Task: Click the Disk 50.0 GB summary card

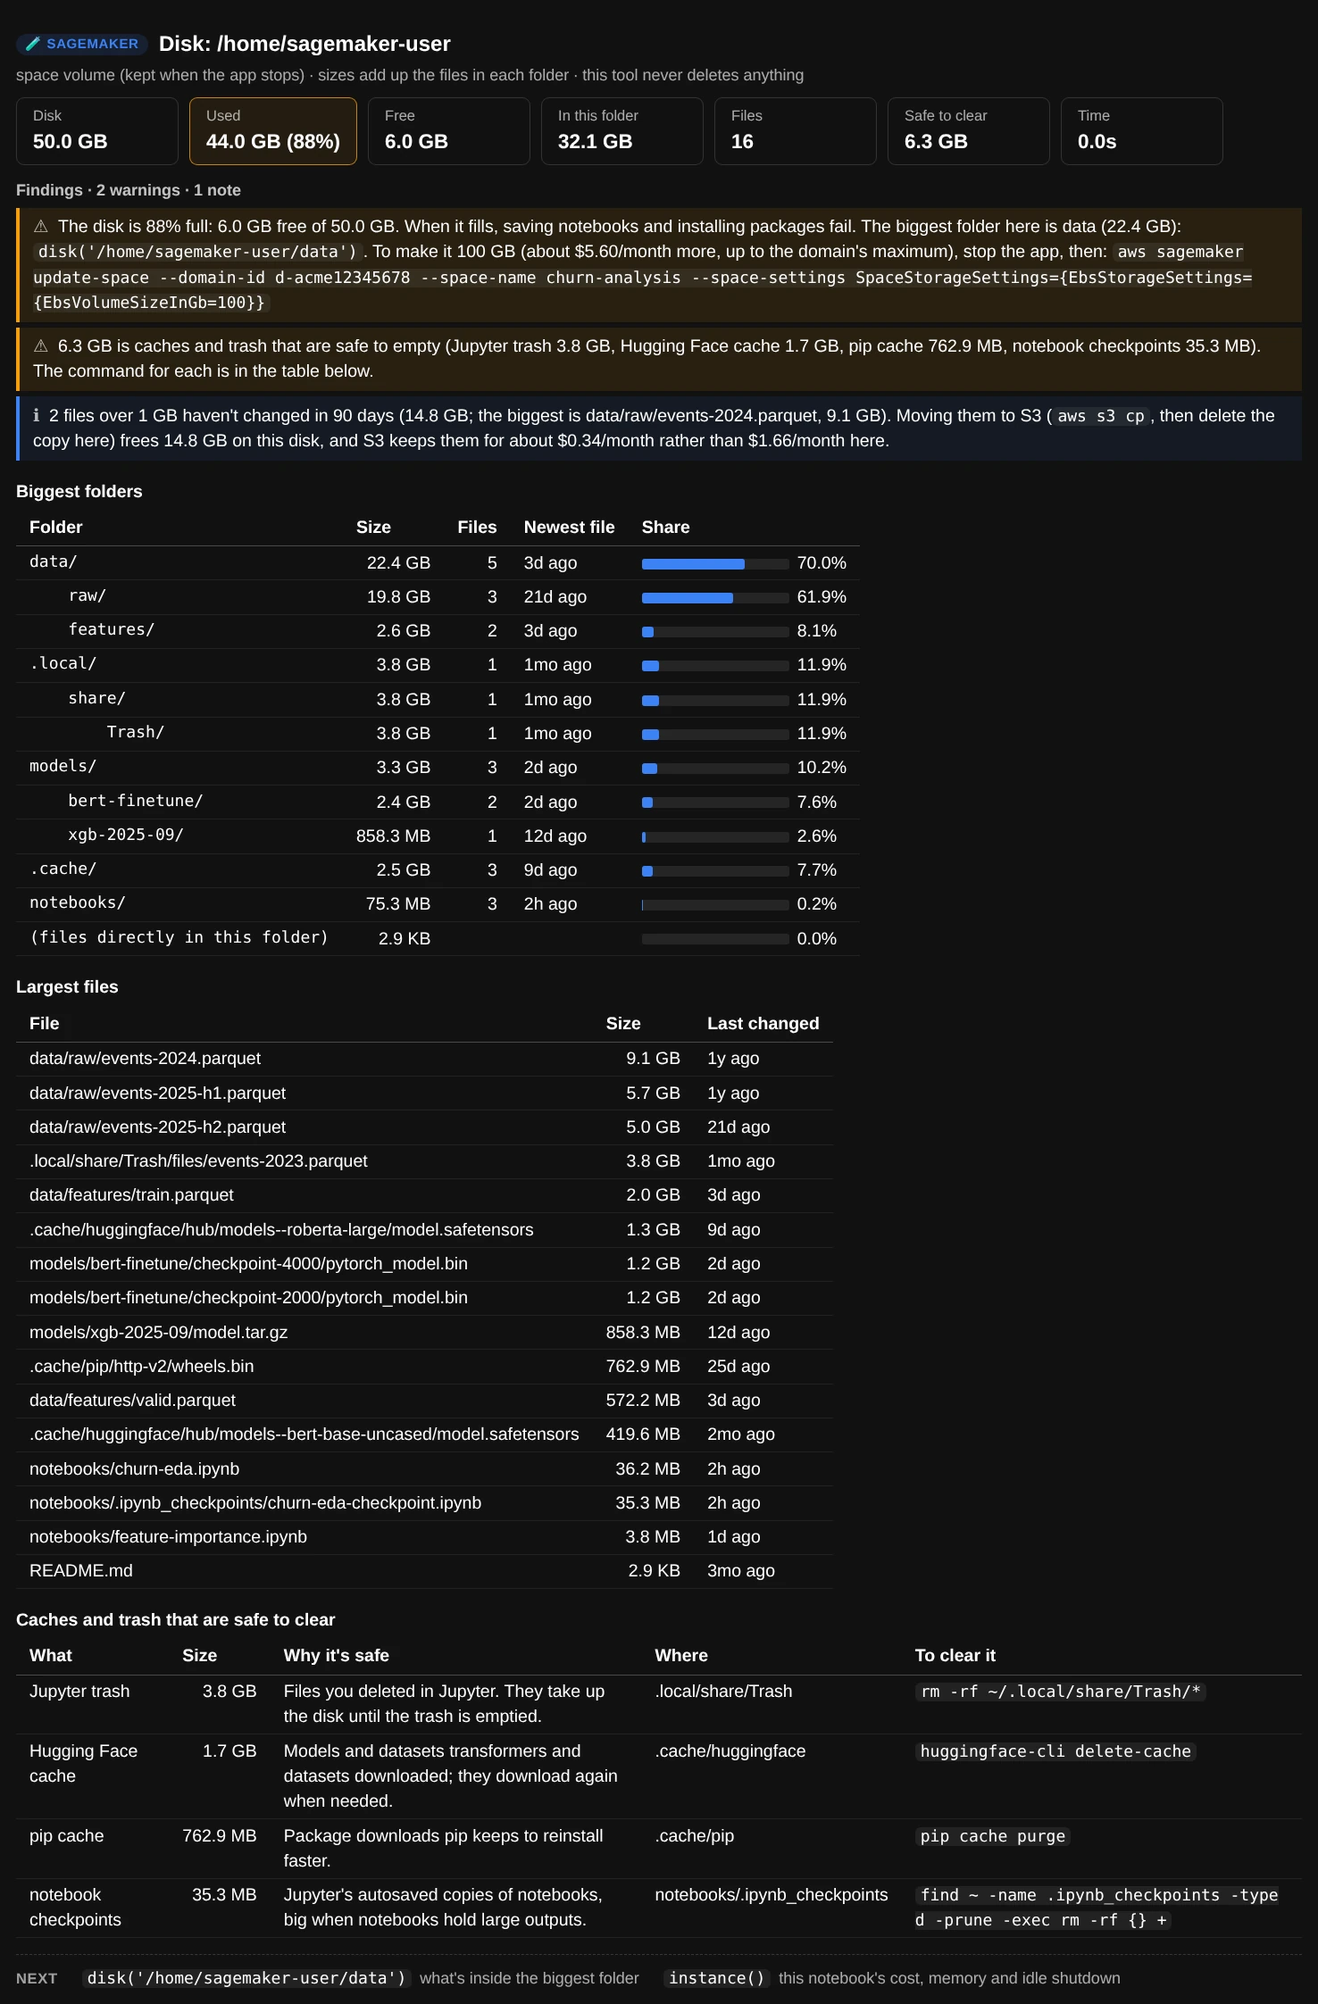Action: point(97,131)
